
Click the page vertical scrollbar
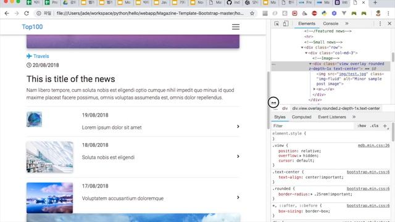pyautogui.click(x=268, y=101)
